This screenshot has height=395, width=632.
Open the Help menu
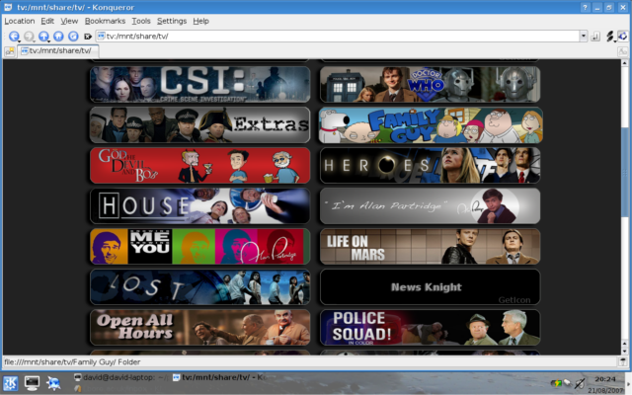[200, 21]
